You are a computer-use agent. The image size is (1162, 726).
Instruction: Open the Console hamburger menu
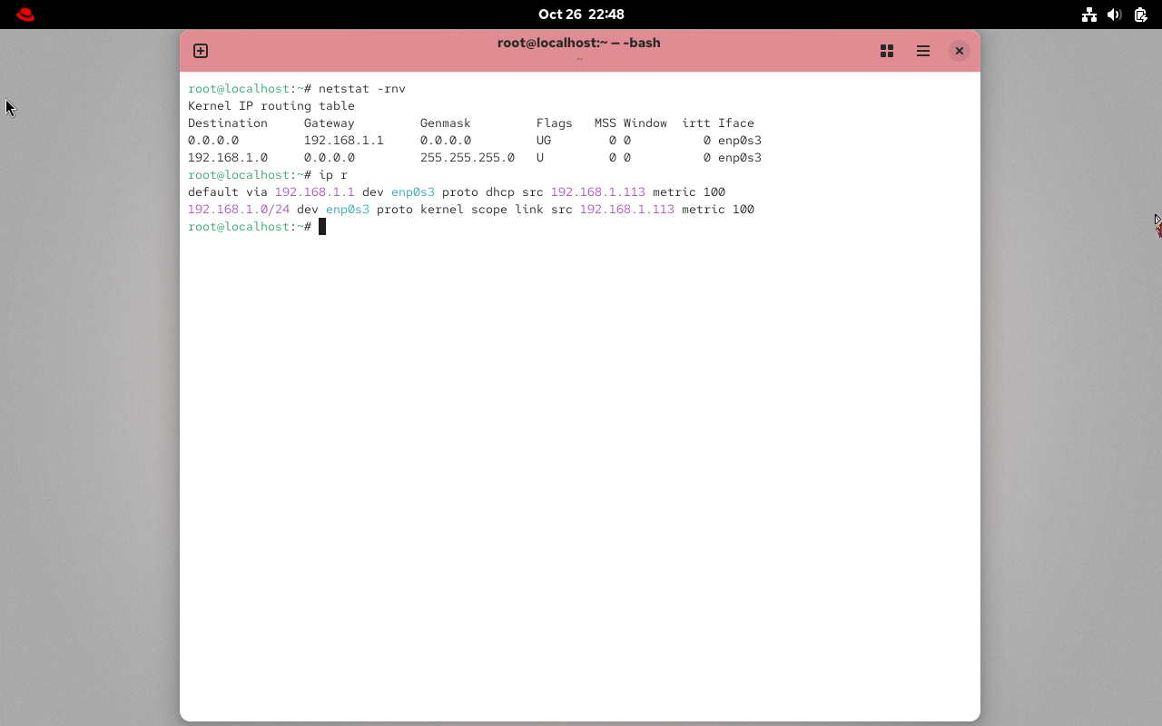[x=923, y=51]
